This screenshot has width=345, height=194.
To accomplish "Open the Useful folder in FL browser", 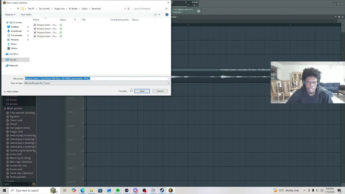I will 13,100.
